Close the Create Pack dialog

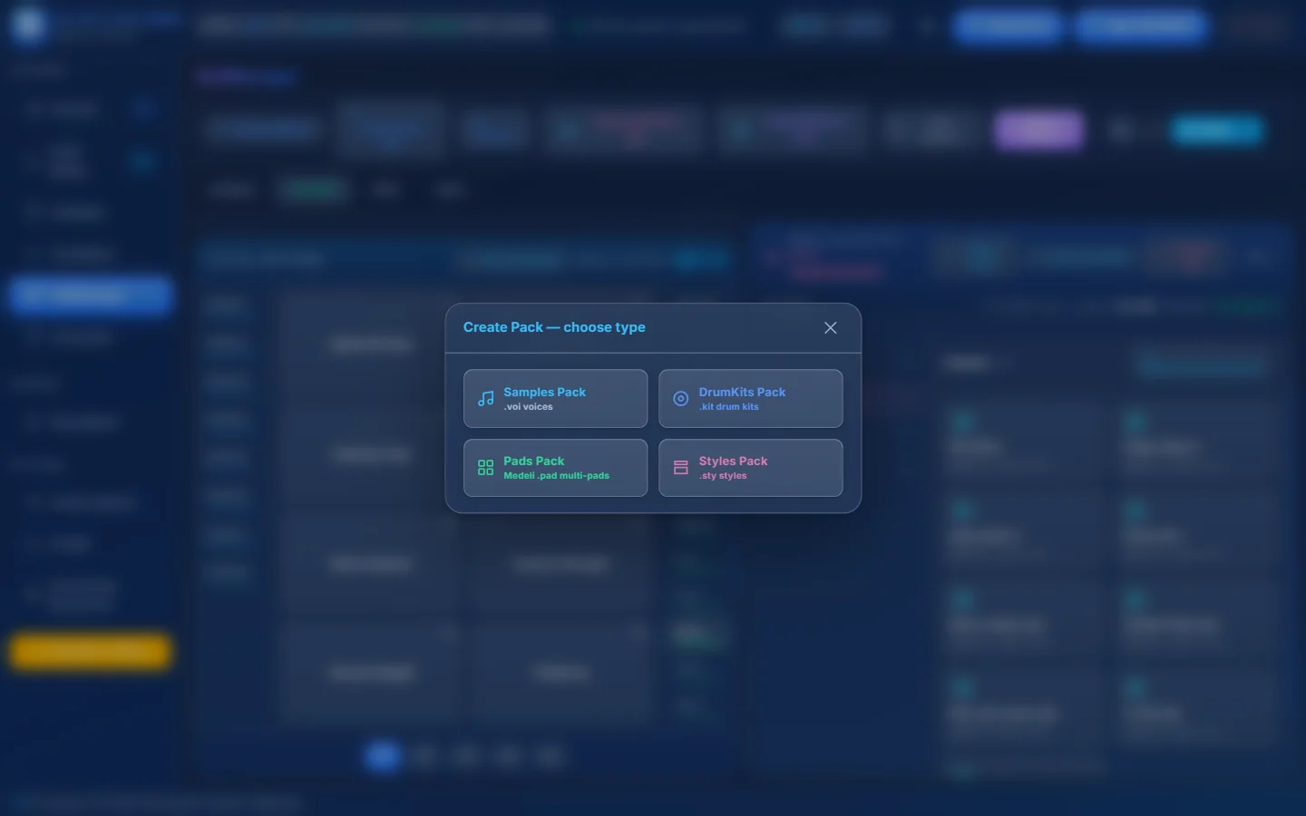coord(830,327)
